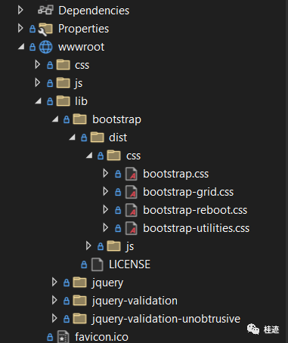Expand the jquery-validation folder arrow
The width and height of the screenshot is (288, 343).
point(54,300)
